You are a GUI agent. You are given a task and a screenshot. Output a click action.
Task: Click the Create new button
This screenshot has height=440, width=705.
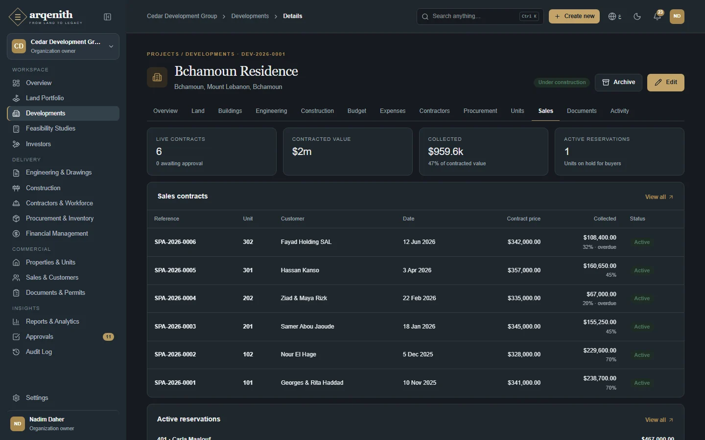(574, 16)
